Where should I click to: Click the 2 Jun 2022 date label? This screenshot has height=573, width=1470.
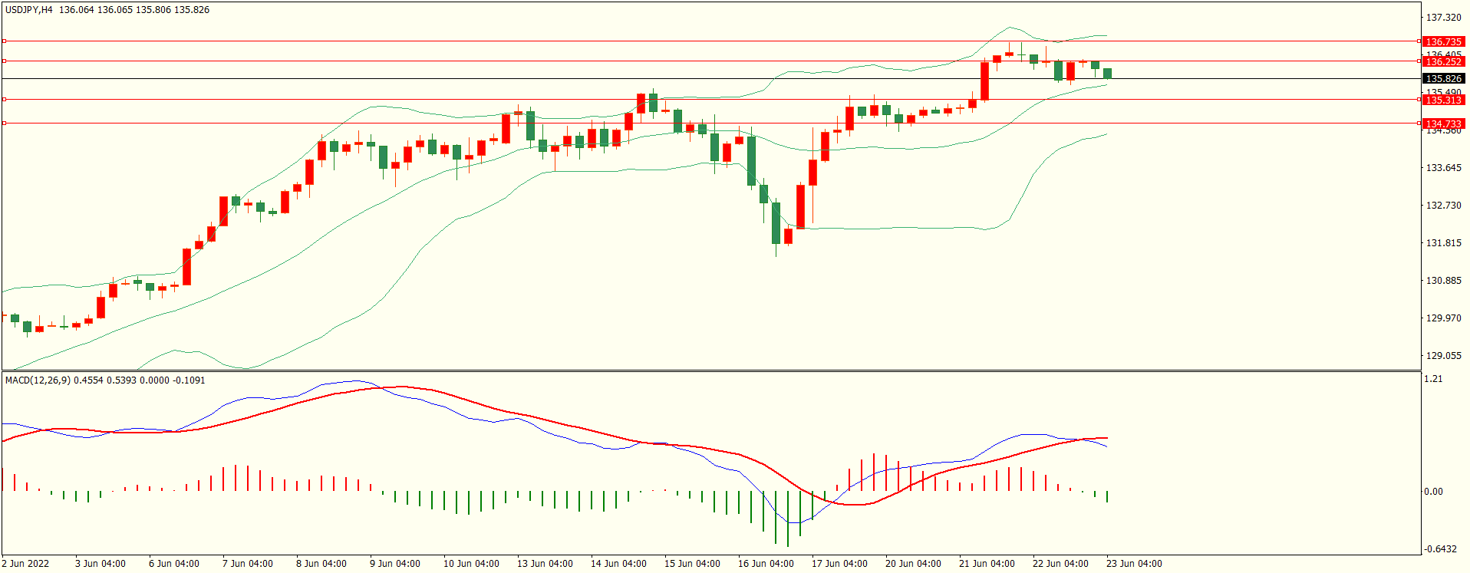(25, 564)
